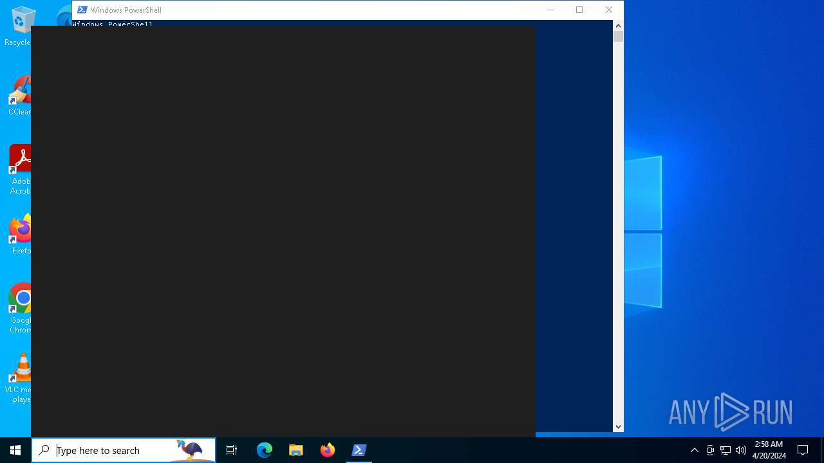824x463 pixels.
Task: Click the PowerShell vertical scrollbar thumb
Action: [618, 37]
